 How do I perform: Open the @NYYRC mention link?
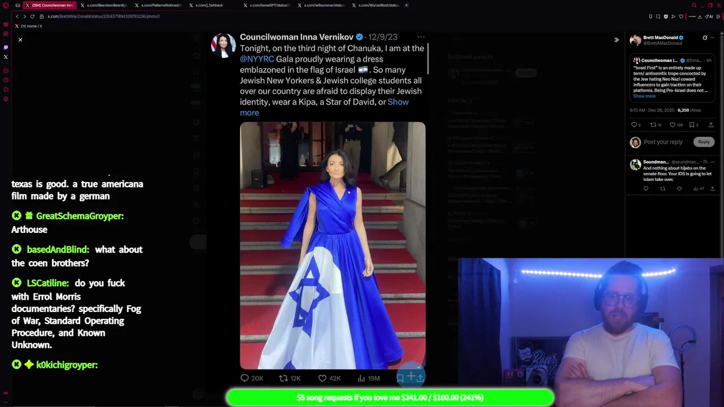pos(257,59)
